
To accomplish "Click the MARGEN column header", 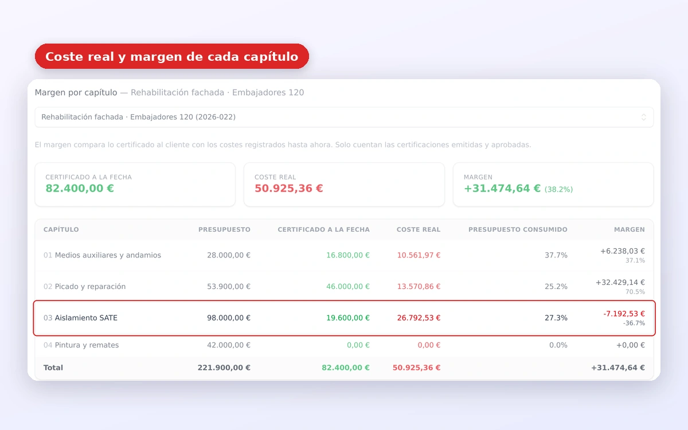I will [x=630, y=229].
